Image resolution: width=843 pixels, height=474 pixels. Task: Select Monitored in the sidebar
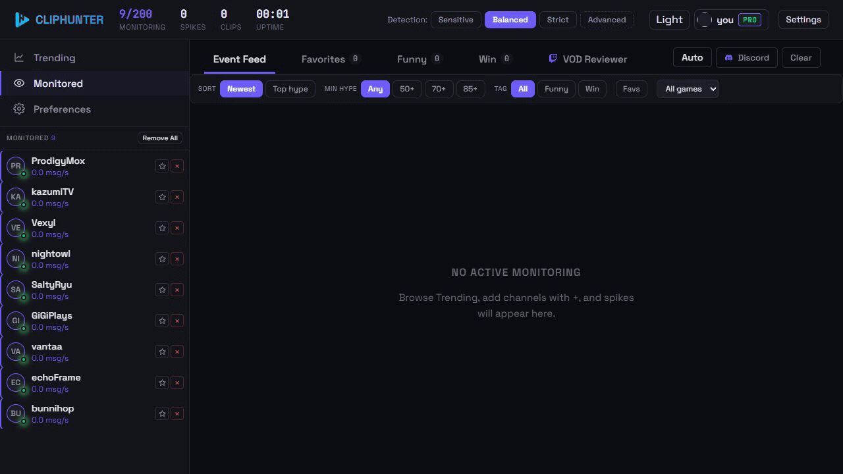coord(95,84)
